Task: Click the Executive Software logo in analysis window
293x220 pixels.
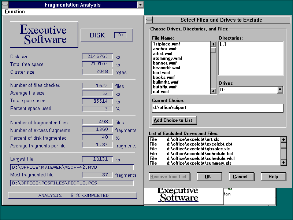Action: [x=44, y=34]
